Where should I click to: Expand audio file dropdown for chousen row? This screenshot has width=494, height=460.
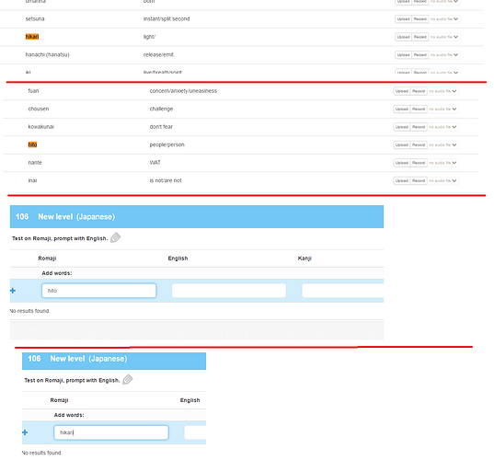[442, 109]
